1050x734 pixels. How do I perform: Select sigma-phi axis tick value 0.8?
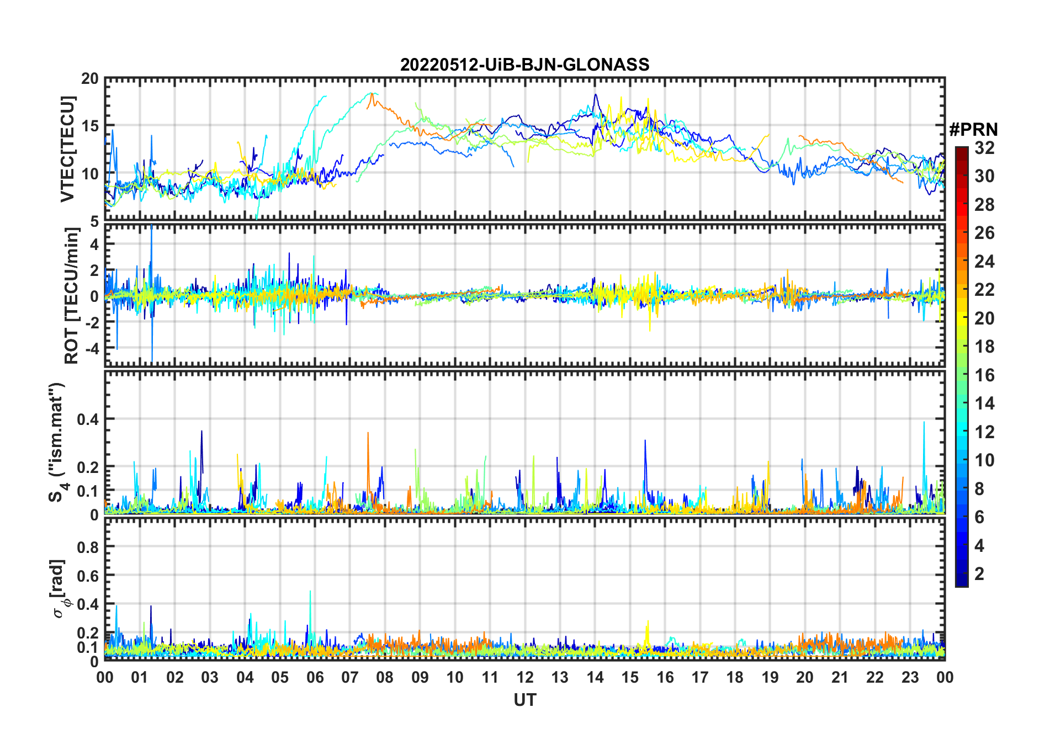coord(88,547)
